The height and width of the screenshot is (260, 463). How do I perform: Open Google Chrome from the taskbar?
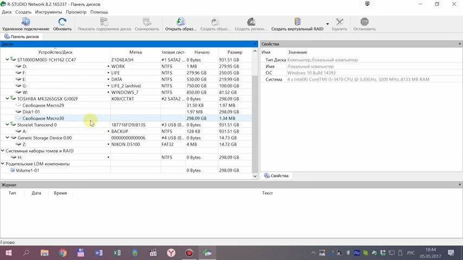(x=62, y=253)
